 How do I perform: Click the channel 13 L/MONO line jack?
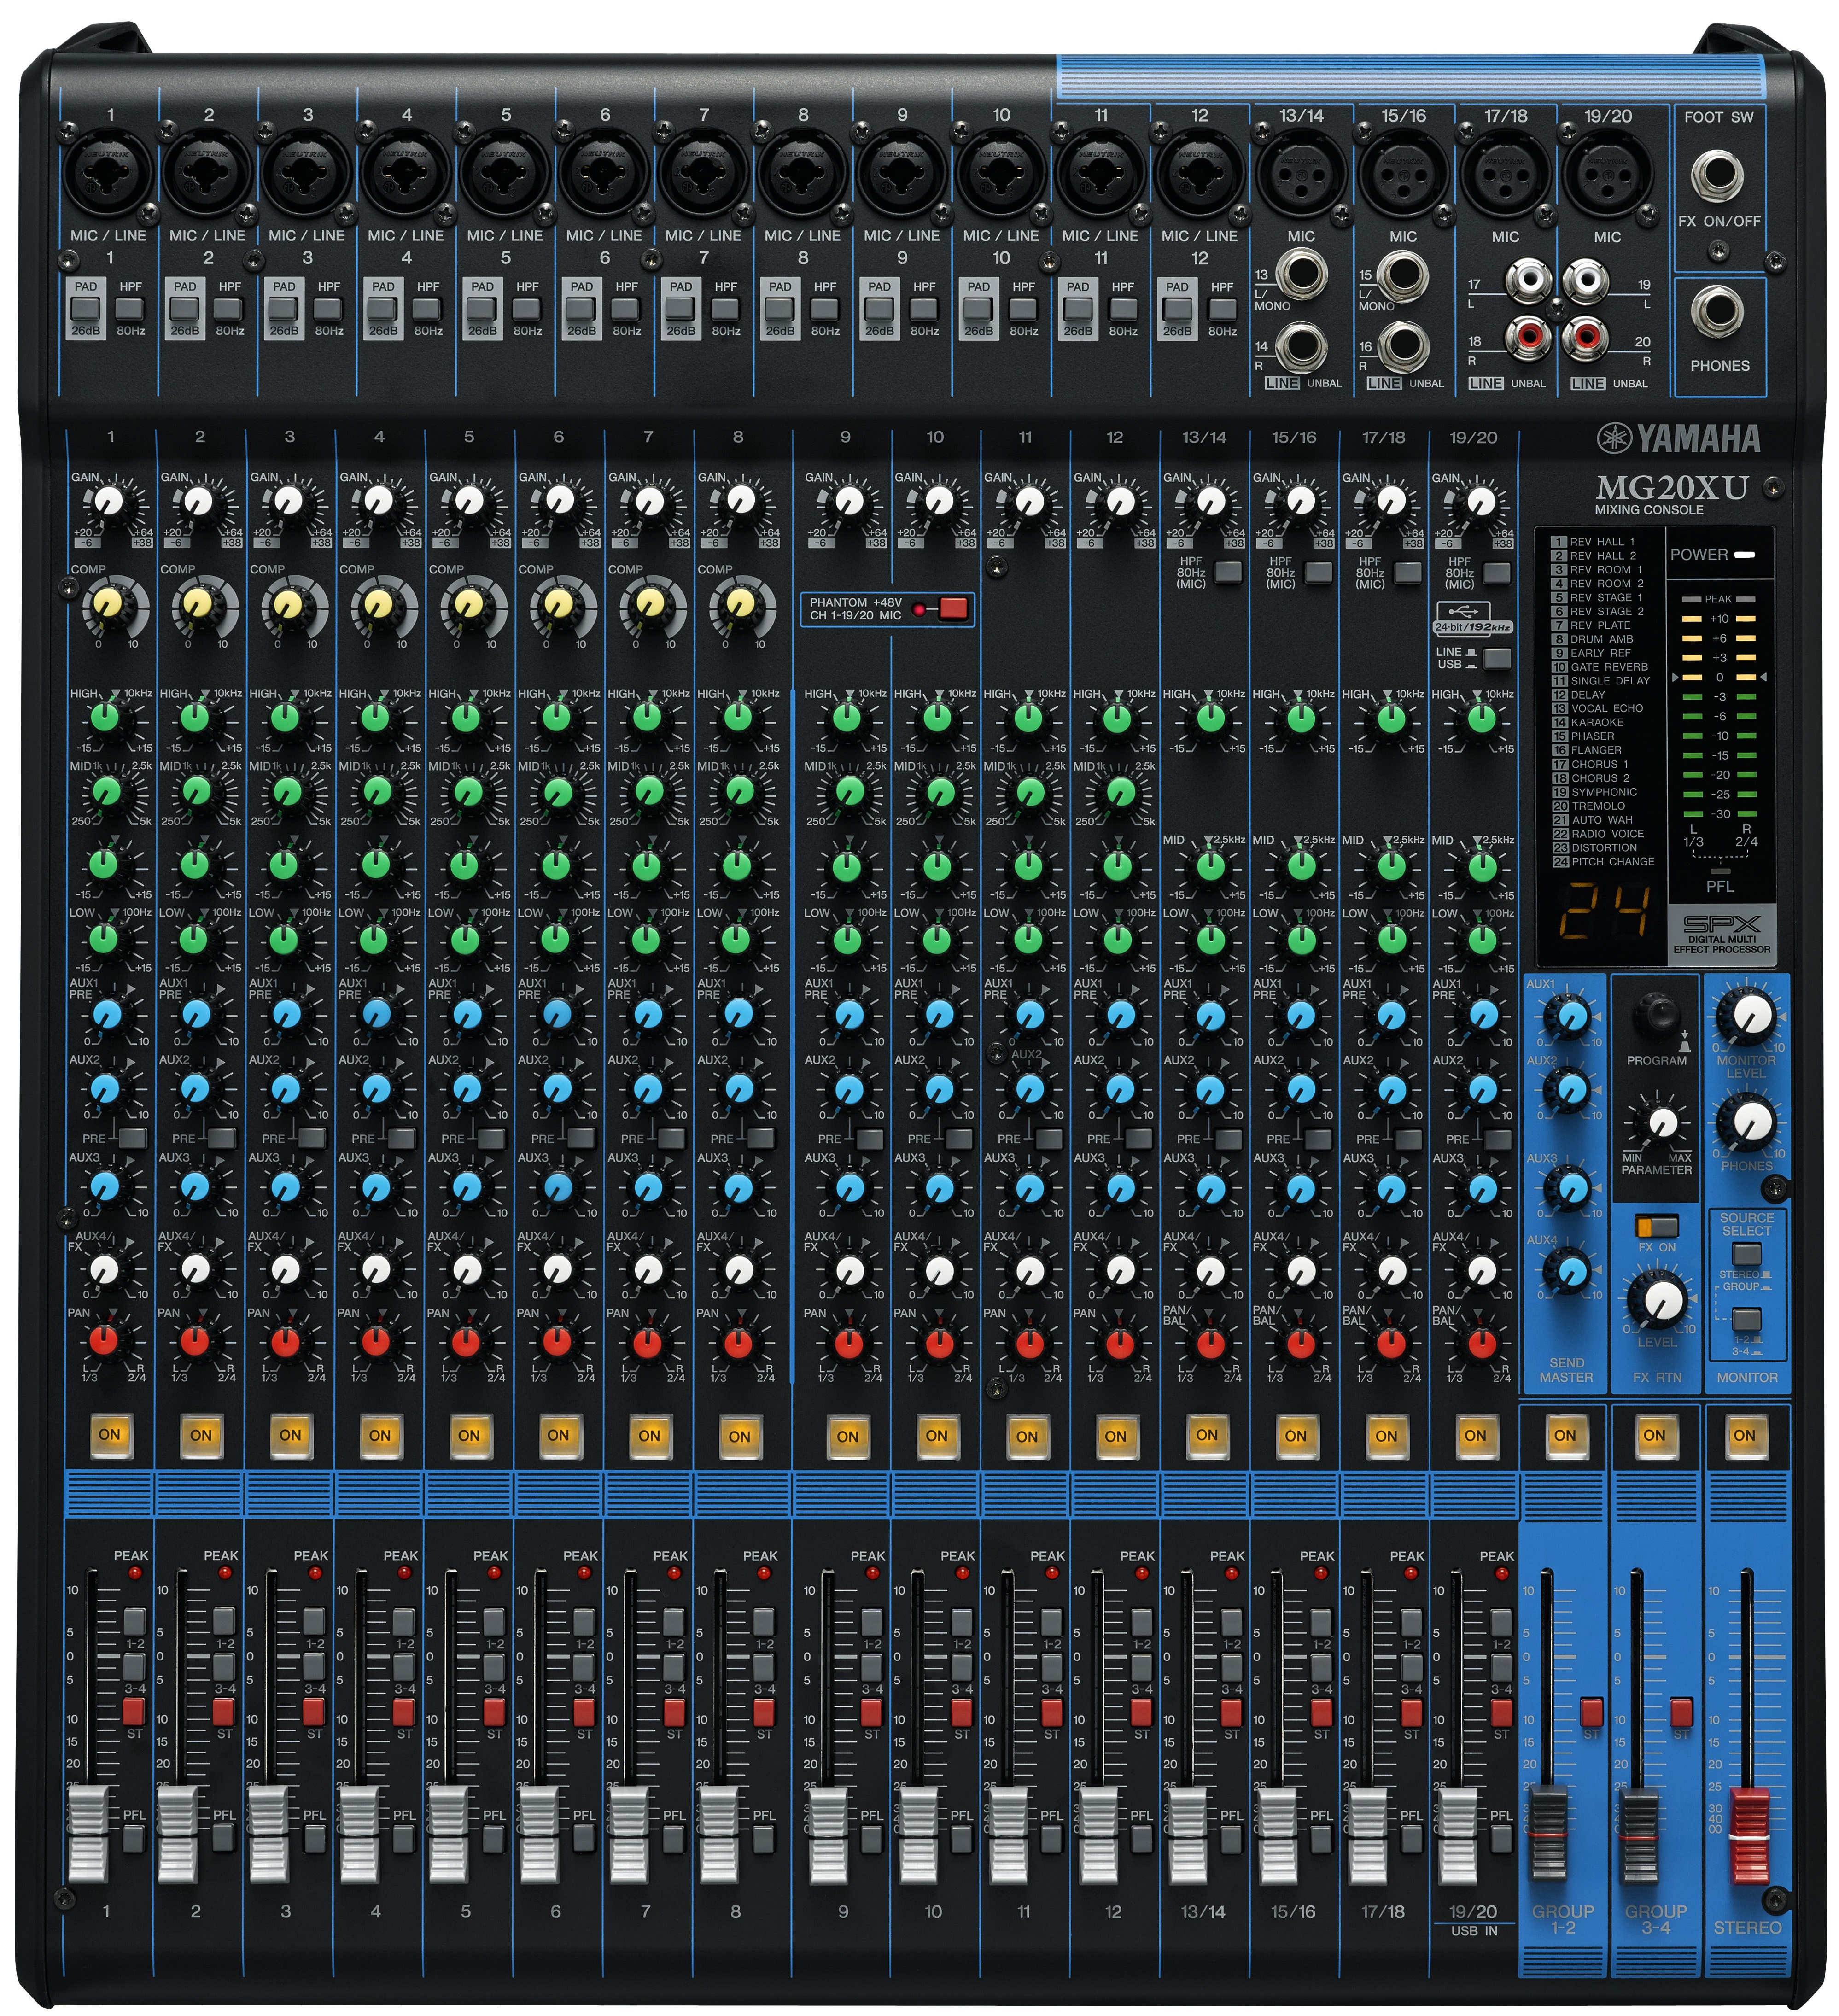point(1301,275)
